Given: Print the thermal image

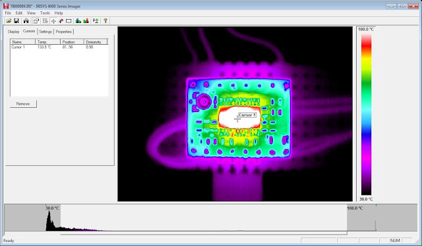Looking at the screenshot, I should (x=26, y=20).
